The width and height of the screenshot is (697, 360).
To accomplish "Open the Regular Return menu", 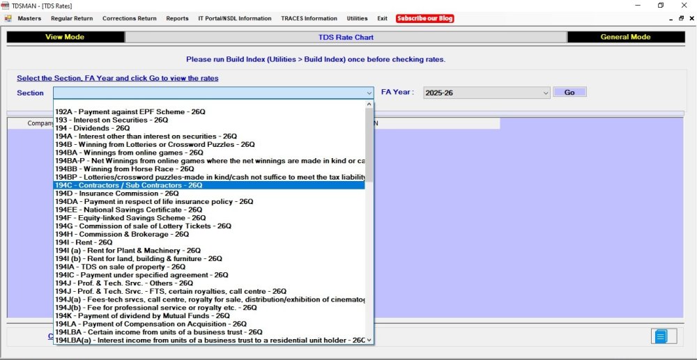I will pyautogui.click(x=72, y=19).
